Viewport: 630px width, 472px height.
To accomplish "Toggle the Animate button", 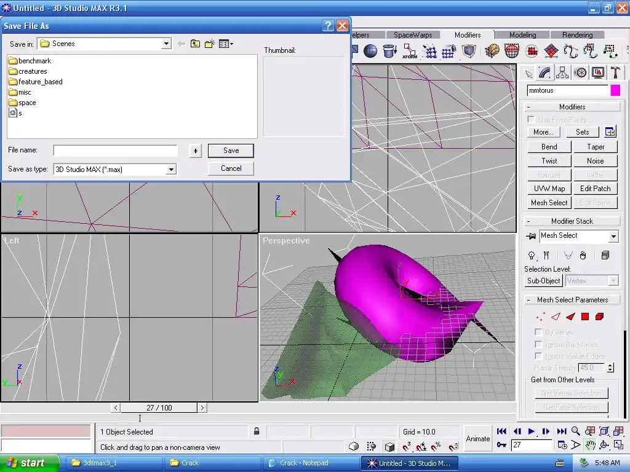I will tap(477, 439).
